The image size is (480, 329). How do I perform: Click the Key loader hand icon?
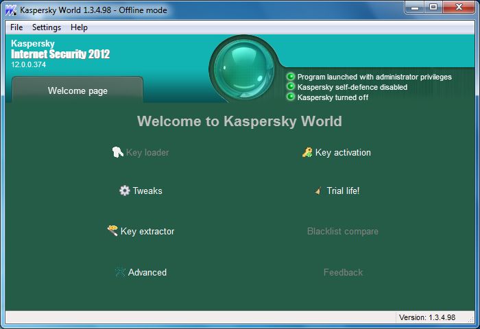coord(118,152)
